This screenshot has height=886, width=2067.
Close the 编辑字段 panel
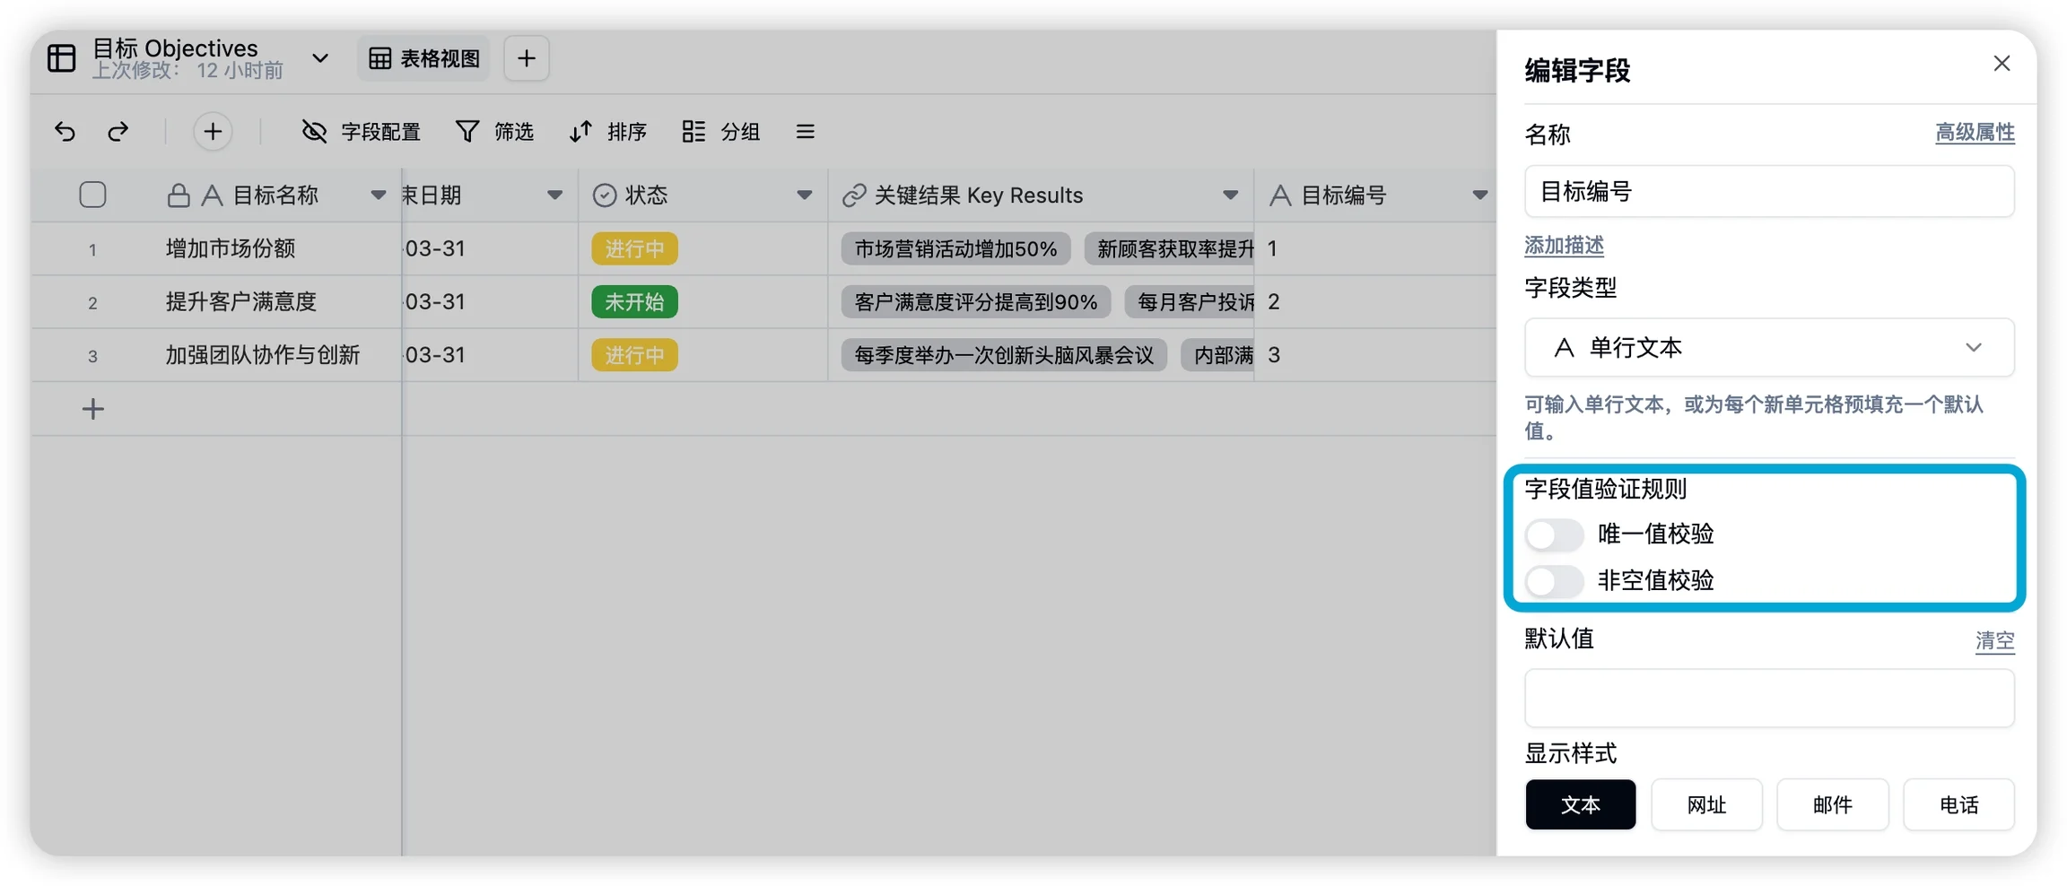click(x=2002, y=64)
